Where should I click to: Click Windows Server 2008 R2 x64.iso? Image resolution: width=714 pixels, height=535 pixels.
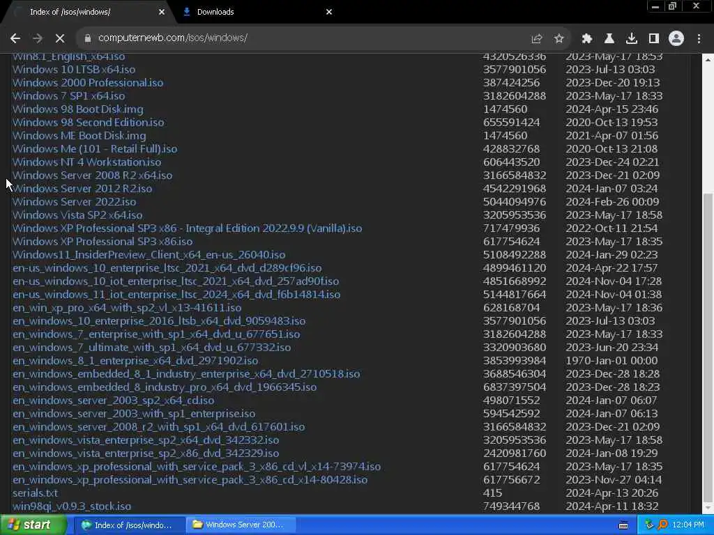(x=93, y=175)
